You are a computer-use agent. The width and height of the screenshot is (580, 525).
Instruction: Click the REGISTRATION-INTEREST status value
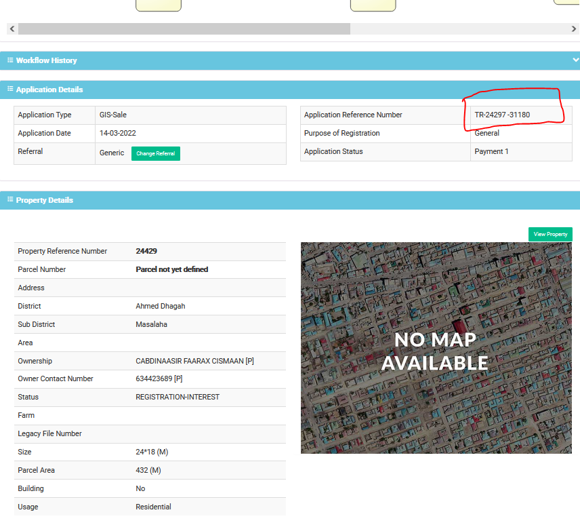[178, 397]
